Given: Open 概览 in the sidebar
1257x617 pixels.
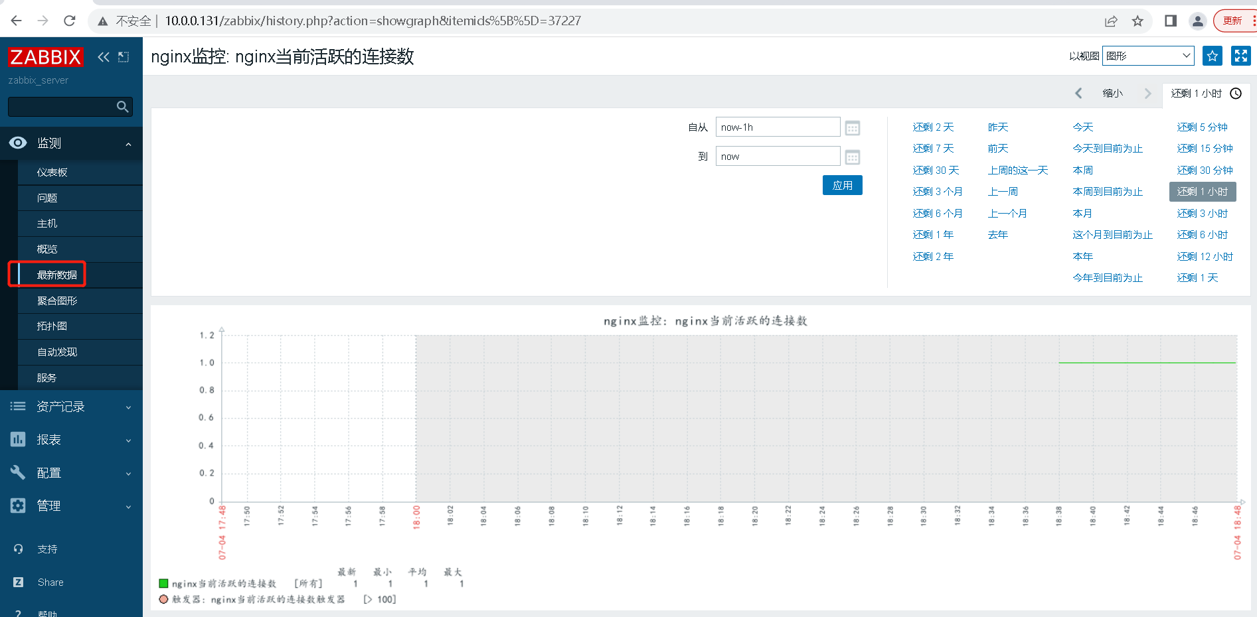Looking at the screenshot, I should (x=47, y=249).
